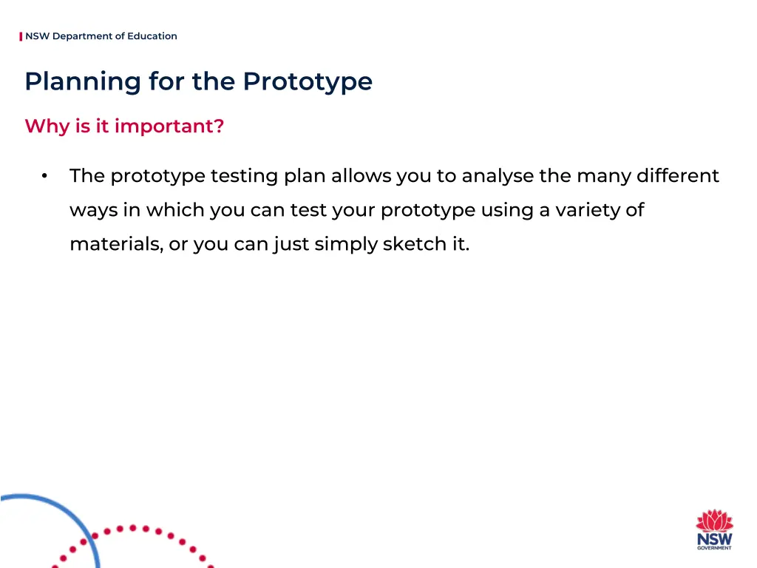Click the bullet point marker
This screenshot has height=568, width=757.
click(44, 176)
